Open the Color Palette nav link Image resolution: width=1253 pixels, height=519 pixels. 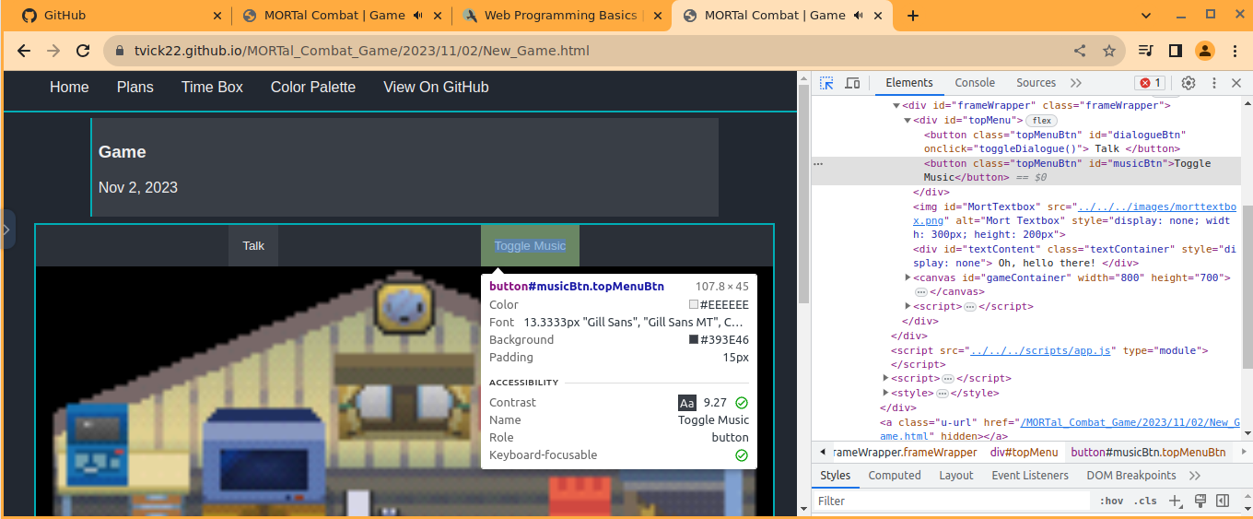(312, 88)
